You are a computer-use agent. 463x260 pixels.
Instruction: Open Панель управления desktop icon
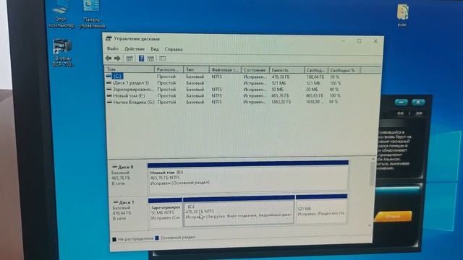coord(92,14)
